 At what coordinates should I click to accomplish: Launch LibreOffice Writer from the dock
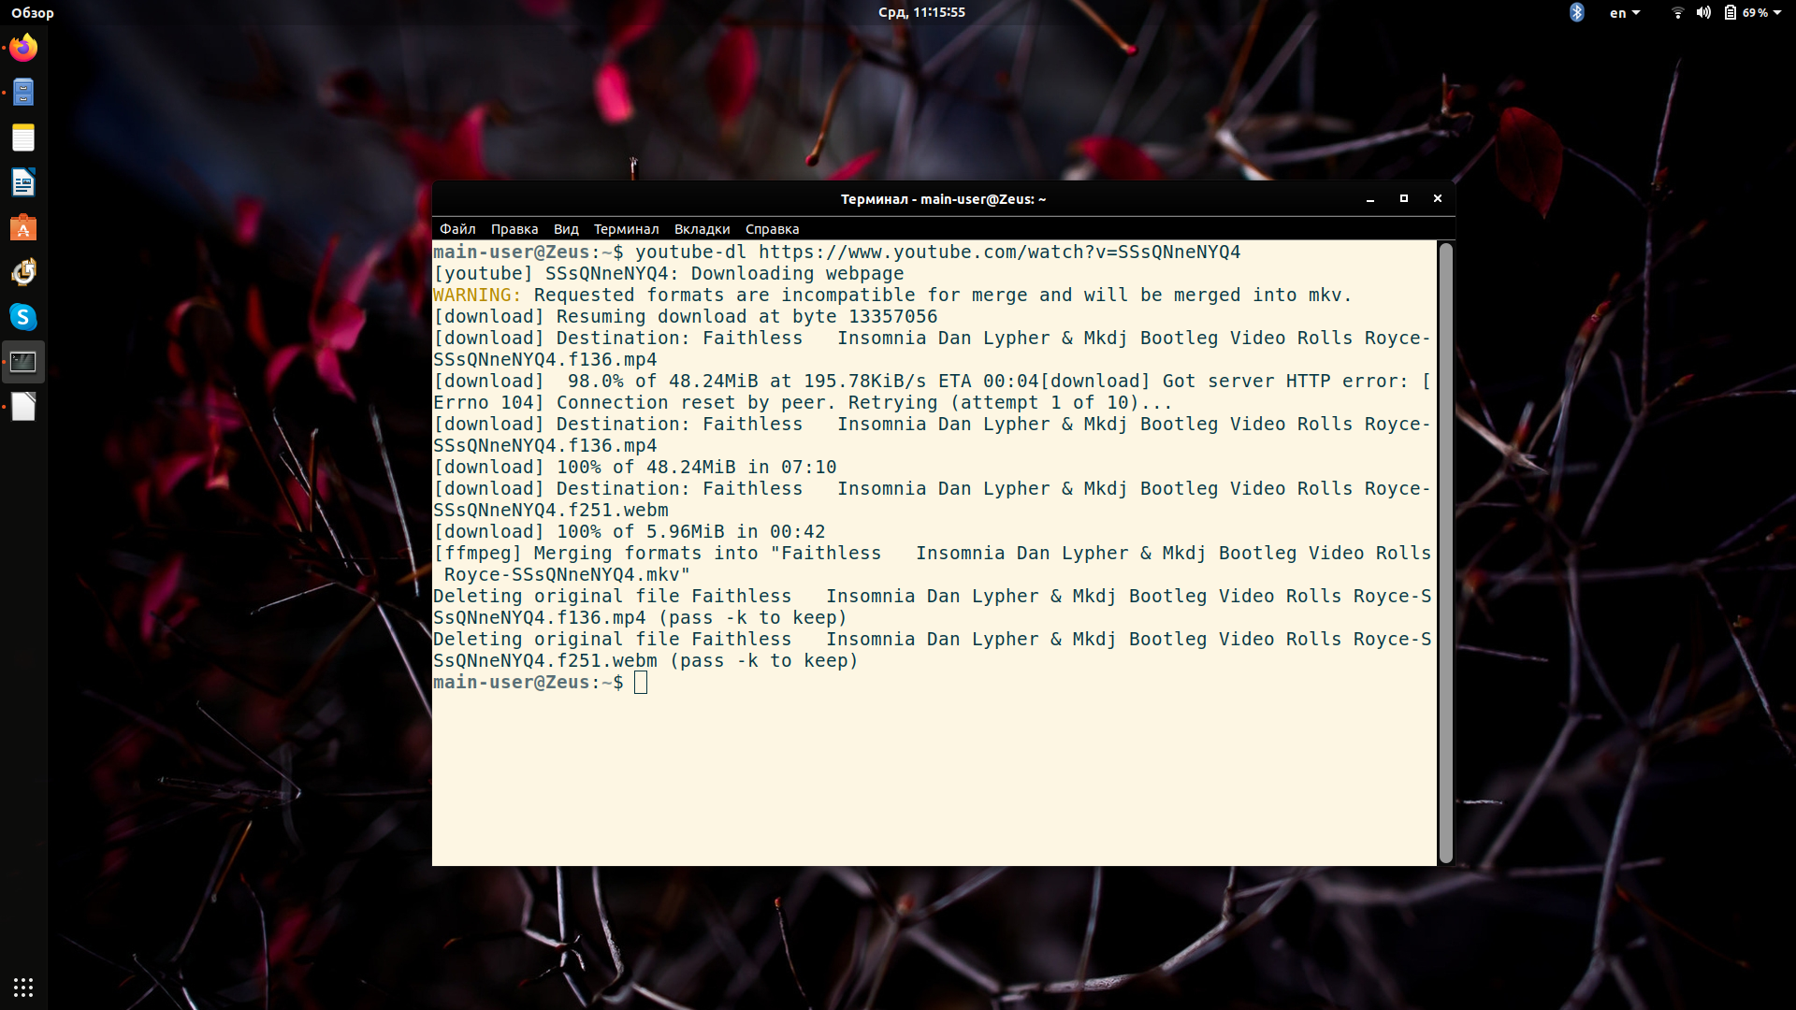click(23, 182)
